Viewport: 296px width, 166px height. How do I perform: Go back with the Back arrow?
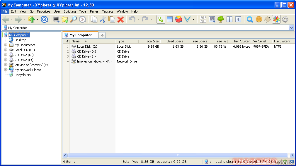(x=6, y=19)
